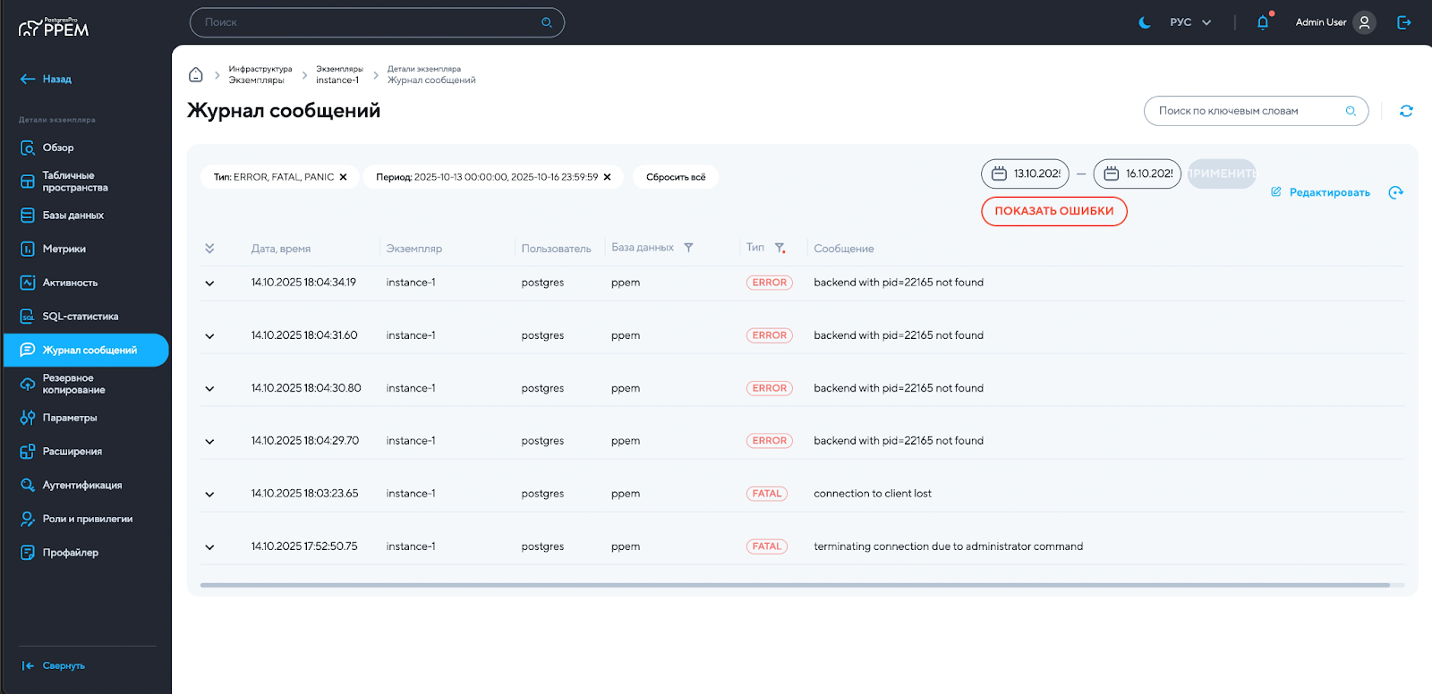Click 'terminating connection due to administrator command' text
This screenshot has height=694, width=1432.
948,546
